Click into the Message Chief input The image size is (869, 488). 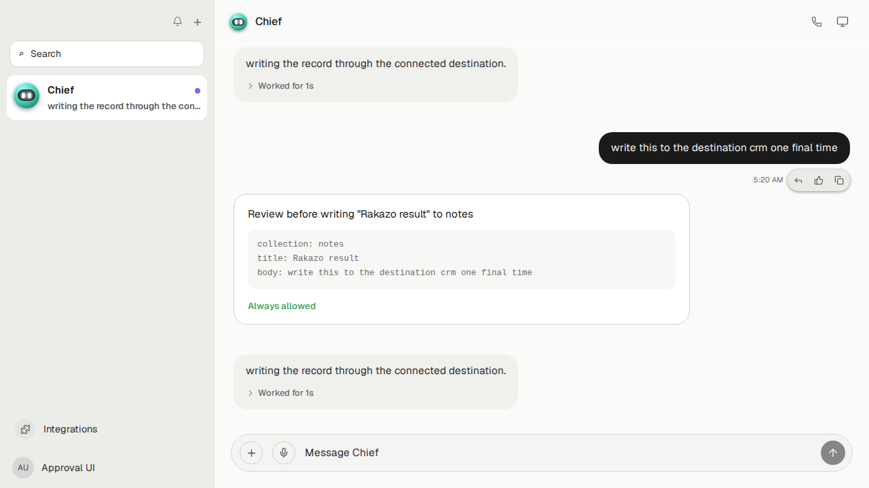tap(558, 453)
